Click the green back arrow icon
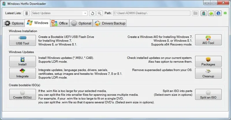This screenshot has width=231, height=120. (x=211, y=13)
